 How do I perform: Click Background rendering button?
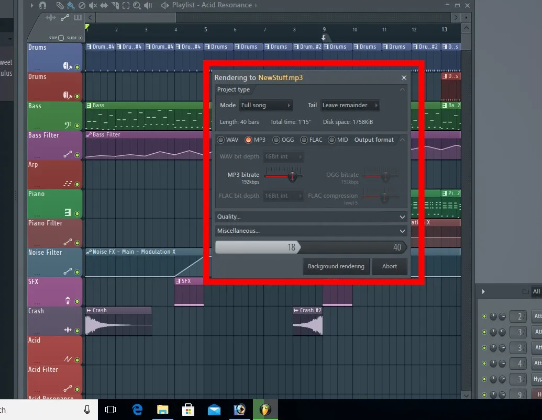(x=336, y=266)
